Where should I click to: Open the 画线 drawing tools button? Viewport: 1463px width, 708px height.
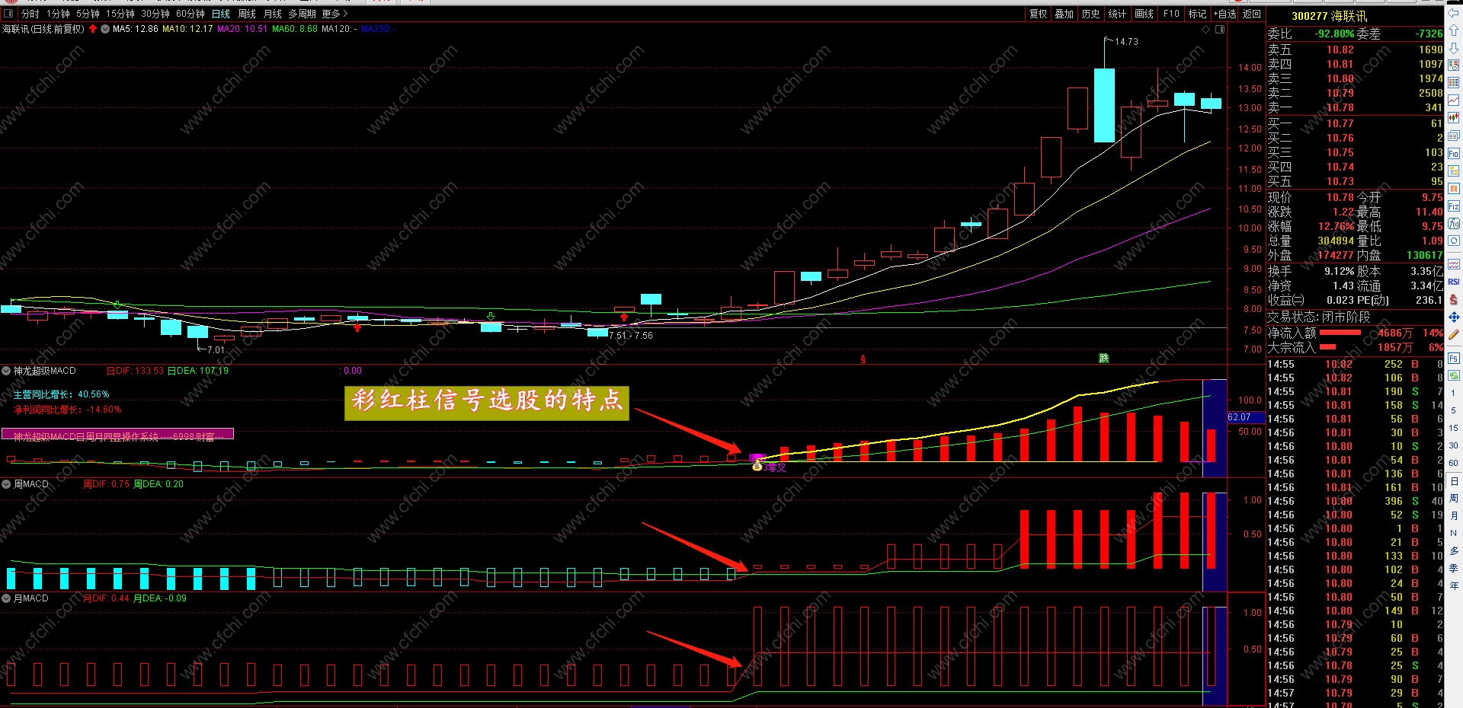click(1144, 14)
